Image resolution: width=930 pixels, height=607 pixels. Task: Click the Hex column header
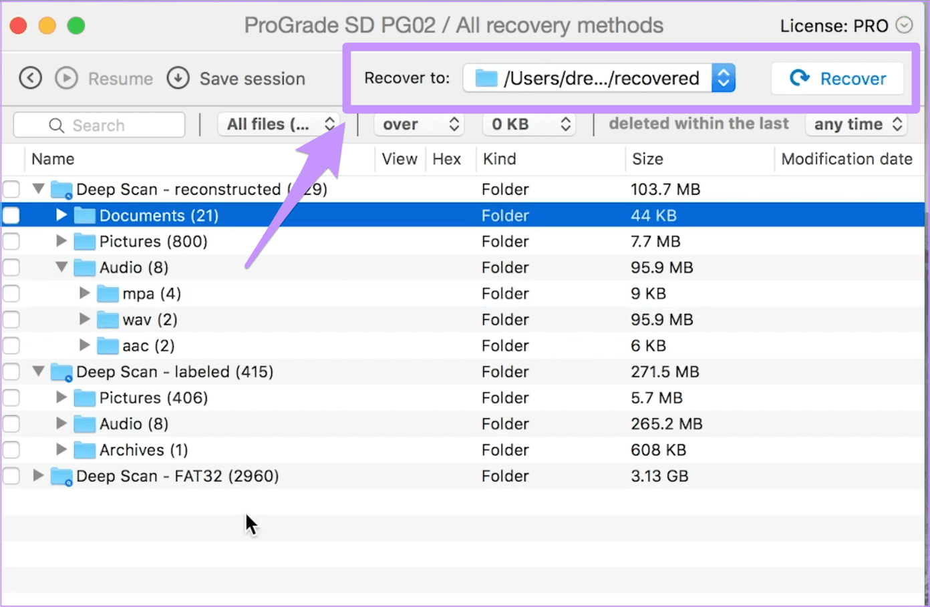446,159
